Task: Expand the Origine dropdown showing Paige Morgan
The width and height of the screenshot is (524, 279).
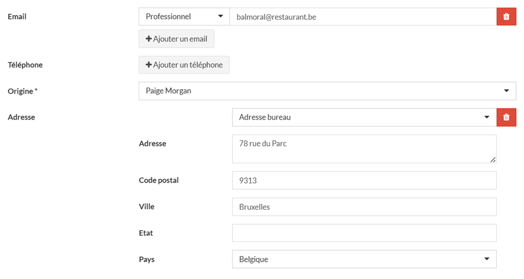Action: tap(327, 91)
